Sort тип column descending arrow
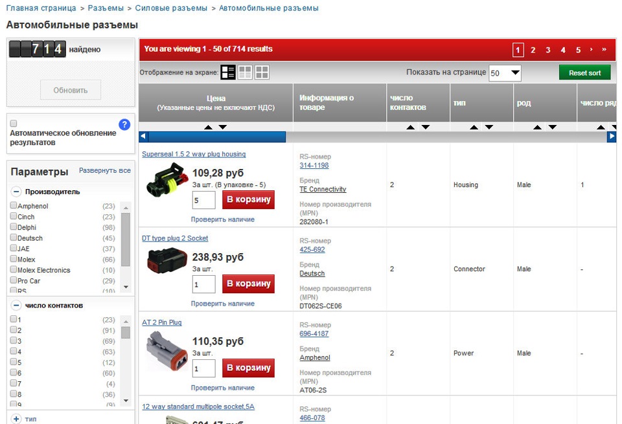This screenshot has width=622, height=424. pyautogui.click(x=489, y=127)
